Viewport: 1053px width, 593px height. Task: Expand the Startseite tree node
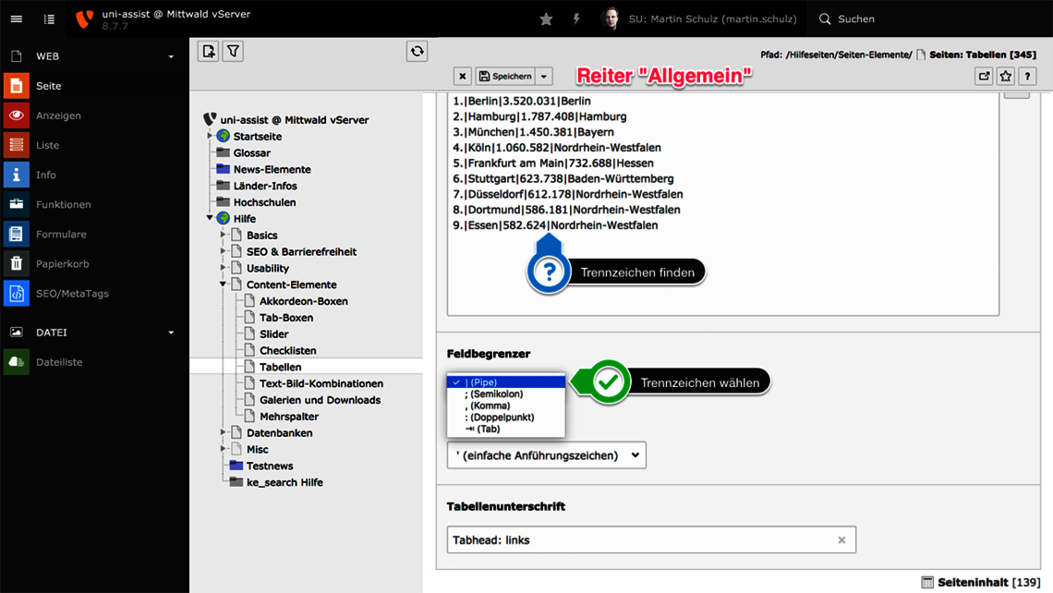[210, 137]
